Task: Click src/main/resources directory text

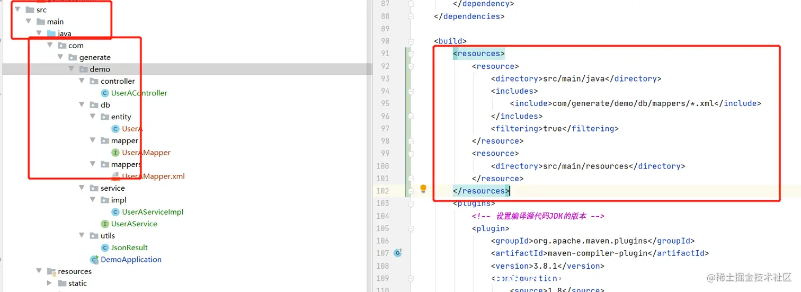Action: [585, 166]
